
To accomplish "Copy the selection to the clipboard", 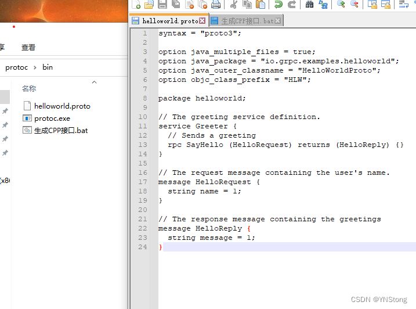I will click(x=247, y=4).
